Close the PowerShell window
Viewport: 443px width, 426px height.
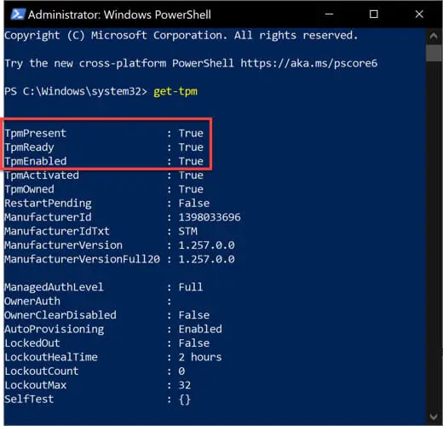coord(419,14)
